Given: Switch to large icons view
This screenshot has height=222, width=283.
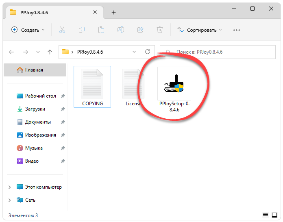Looking at the screenshot, I should tap(274, 215).
